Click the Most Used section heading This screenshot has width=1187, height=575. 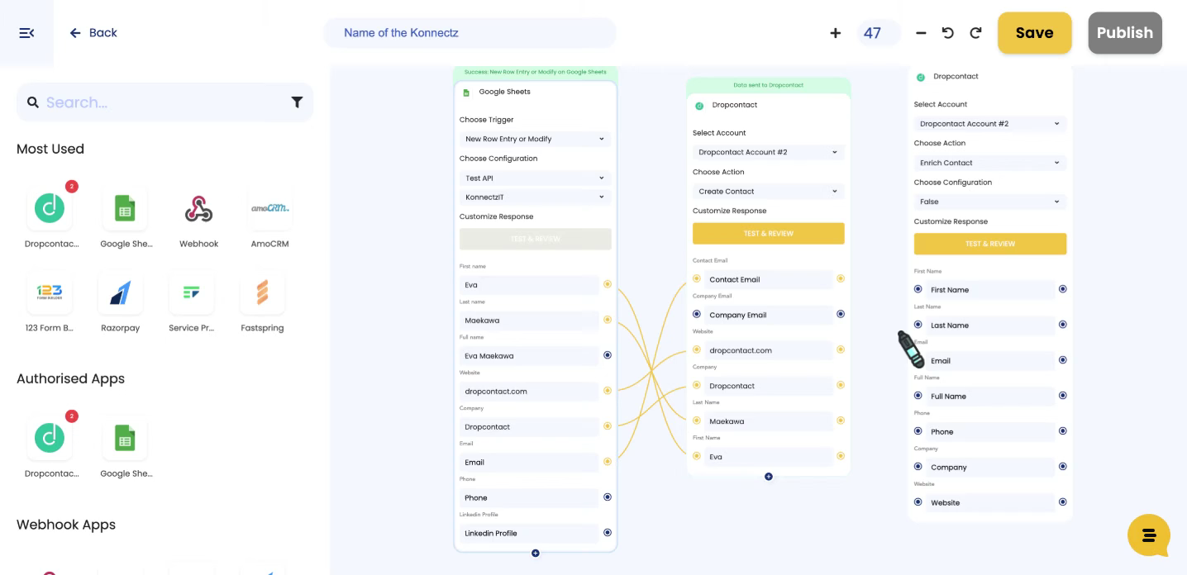(50, 149)
